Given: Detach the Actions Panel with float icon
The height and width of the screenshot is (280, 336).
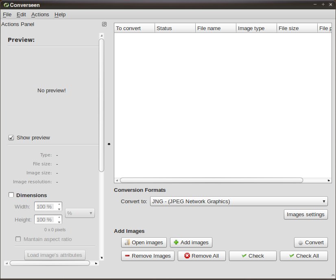Looking at the screenshot, I should 104,24.
